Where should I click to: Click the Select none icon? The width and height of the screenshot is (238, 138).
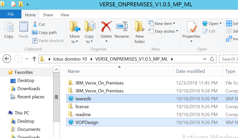click(229, 31)
